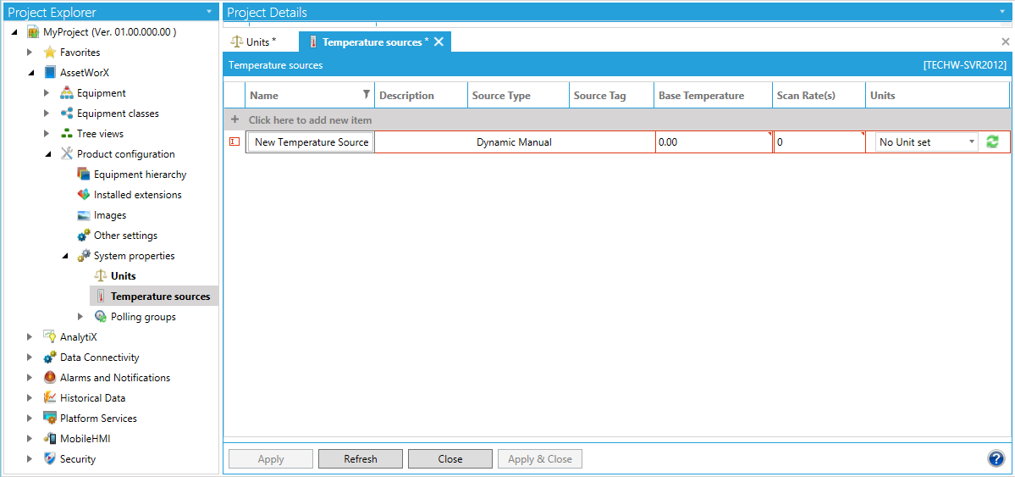
Task: Select the Polling groups icon
Action: click(101, 317)
